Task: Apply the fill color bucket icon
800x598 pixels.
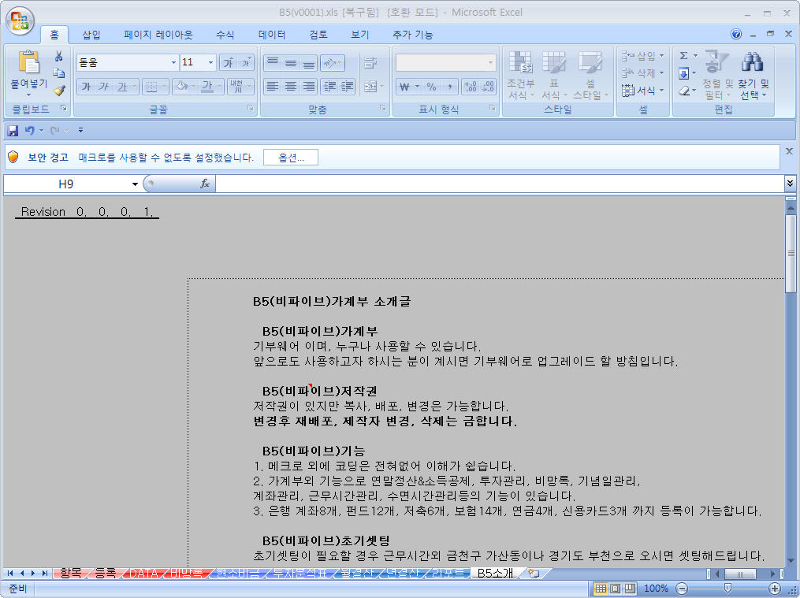Action: point(181,87)
